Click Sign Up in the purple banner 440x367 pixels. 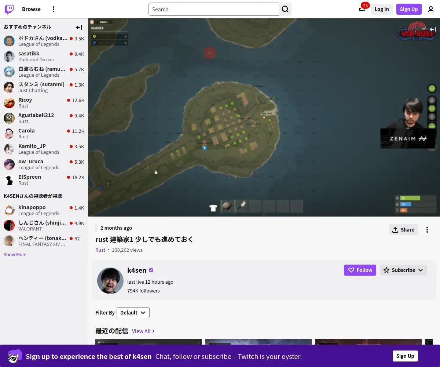point(405,356)
